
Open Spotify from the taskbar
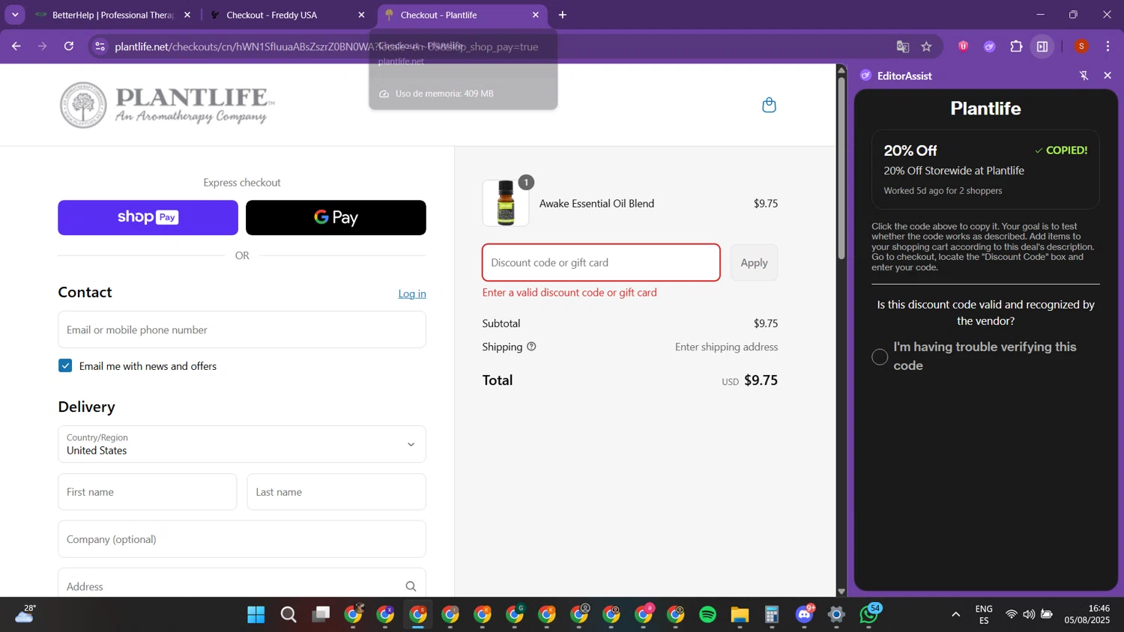click(707, 615)
